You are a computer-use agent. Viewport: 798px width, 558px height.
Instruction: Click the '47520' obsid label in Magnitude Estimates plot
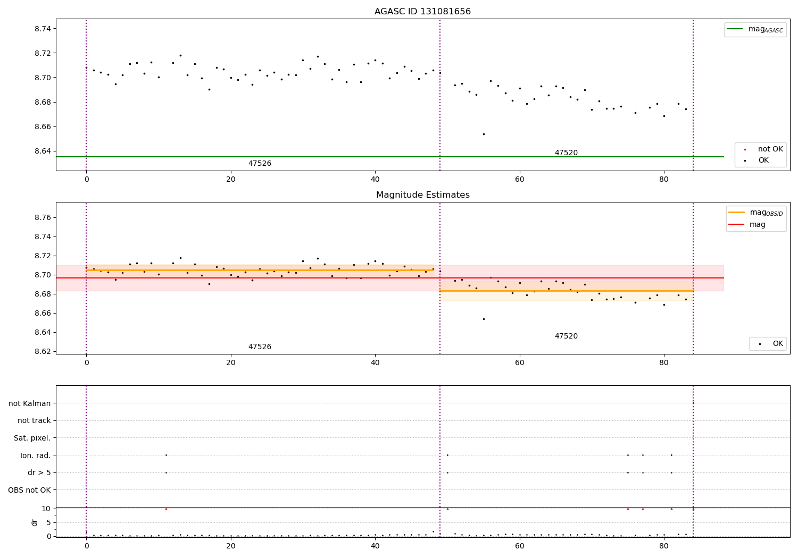(x=566, y=336)
